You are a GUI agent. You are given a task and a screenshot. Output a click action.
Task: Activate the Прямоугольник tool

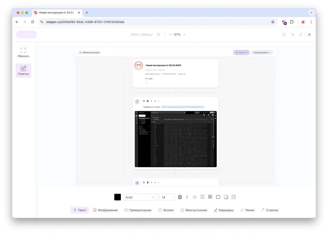(x=138, y=210)
